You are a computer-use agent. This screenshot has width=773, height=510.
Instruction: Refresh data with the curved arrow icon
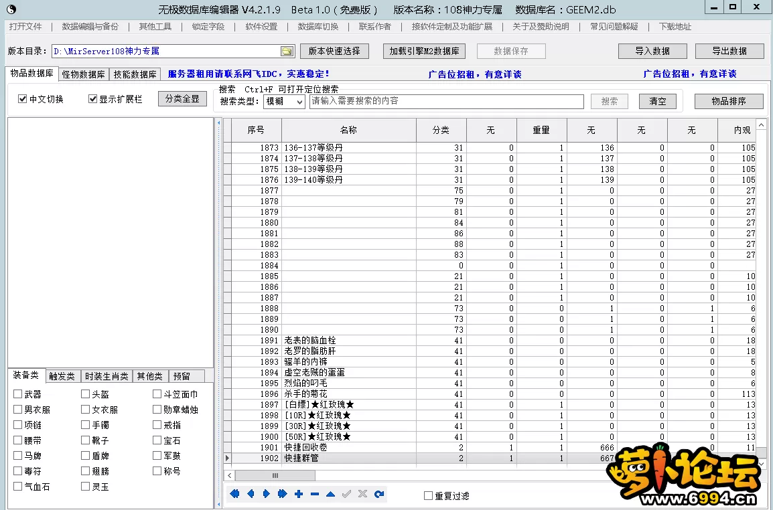(378, 494)
